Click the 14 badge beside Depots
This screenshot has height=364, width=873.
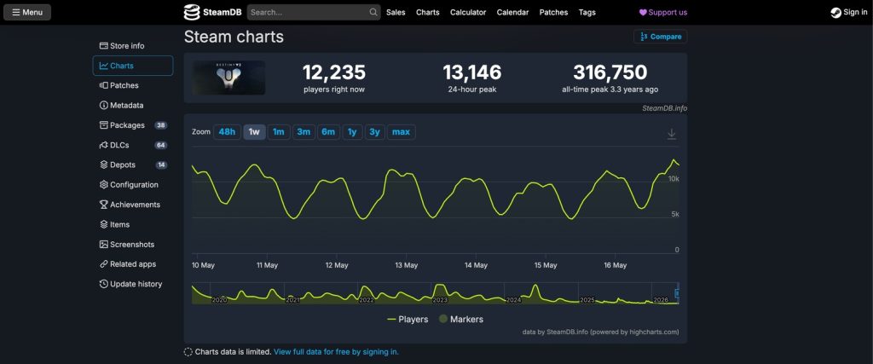point(161,165)
